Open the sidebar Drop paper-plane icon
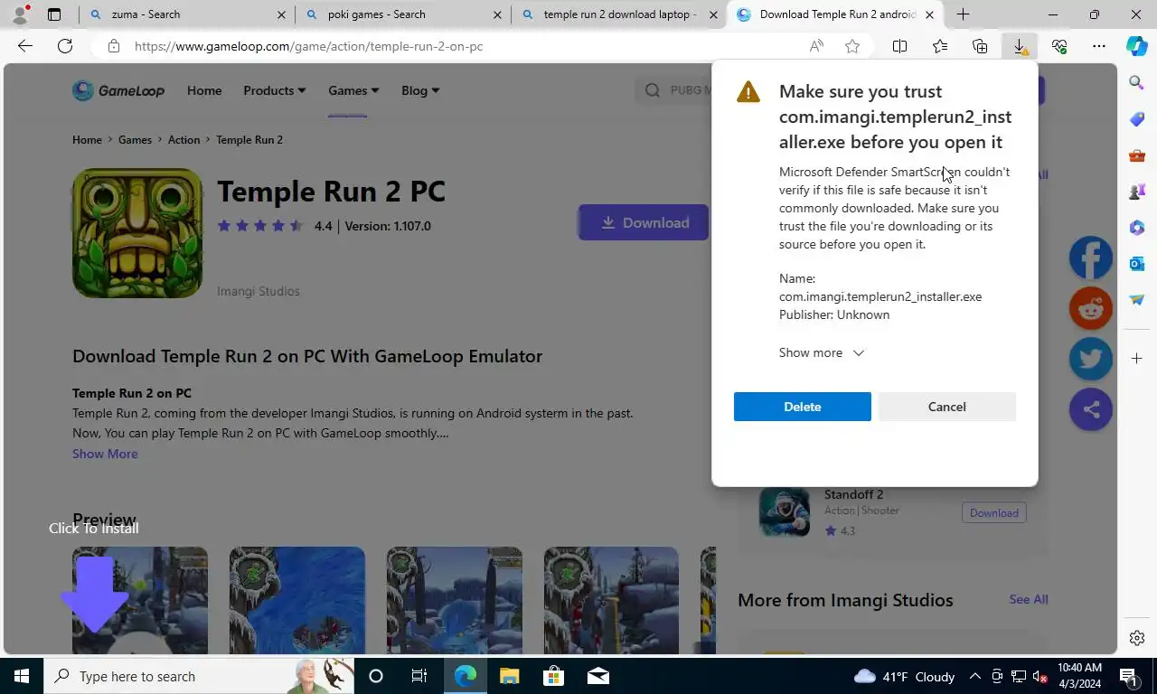 (1137, 300)
